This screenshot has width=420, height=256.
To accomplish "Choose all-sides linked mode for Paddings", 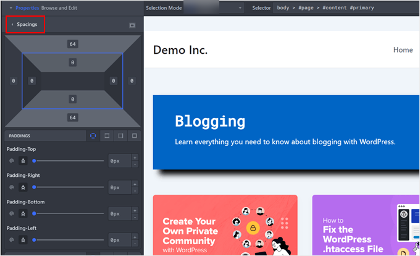I will [x=135, y=136].
